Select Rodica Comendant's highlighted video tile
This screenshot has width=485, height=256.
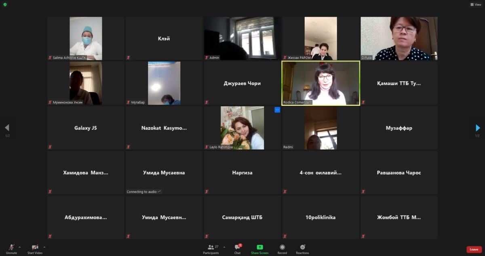[321, 83]
